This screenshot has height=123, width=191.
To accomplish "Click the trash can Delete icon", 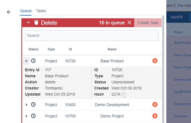I will (36, 23).
